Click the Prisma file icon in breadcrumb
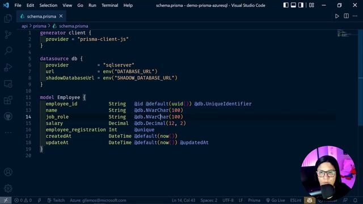 pos(54,26)
